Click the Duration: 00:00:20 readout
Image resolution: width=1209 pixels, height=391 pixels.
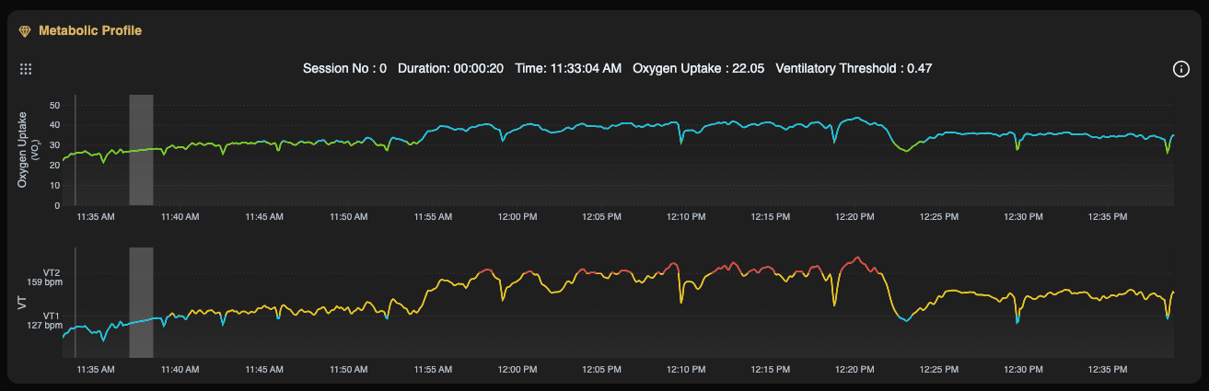(x=450, y=68)
